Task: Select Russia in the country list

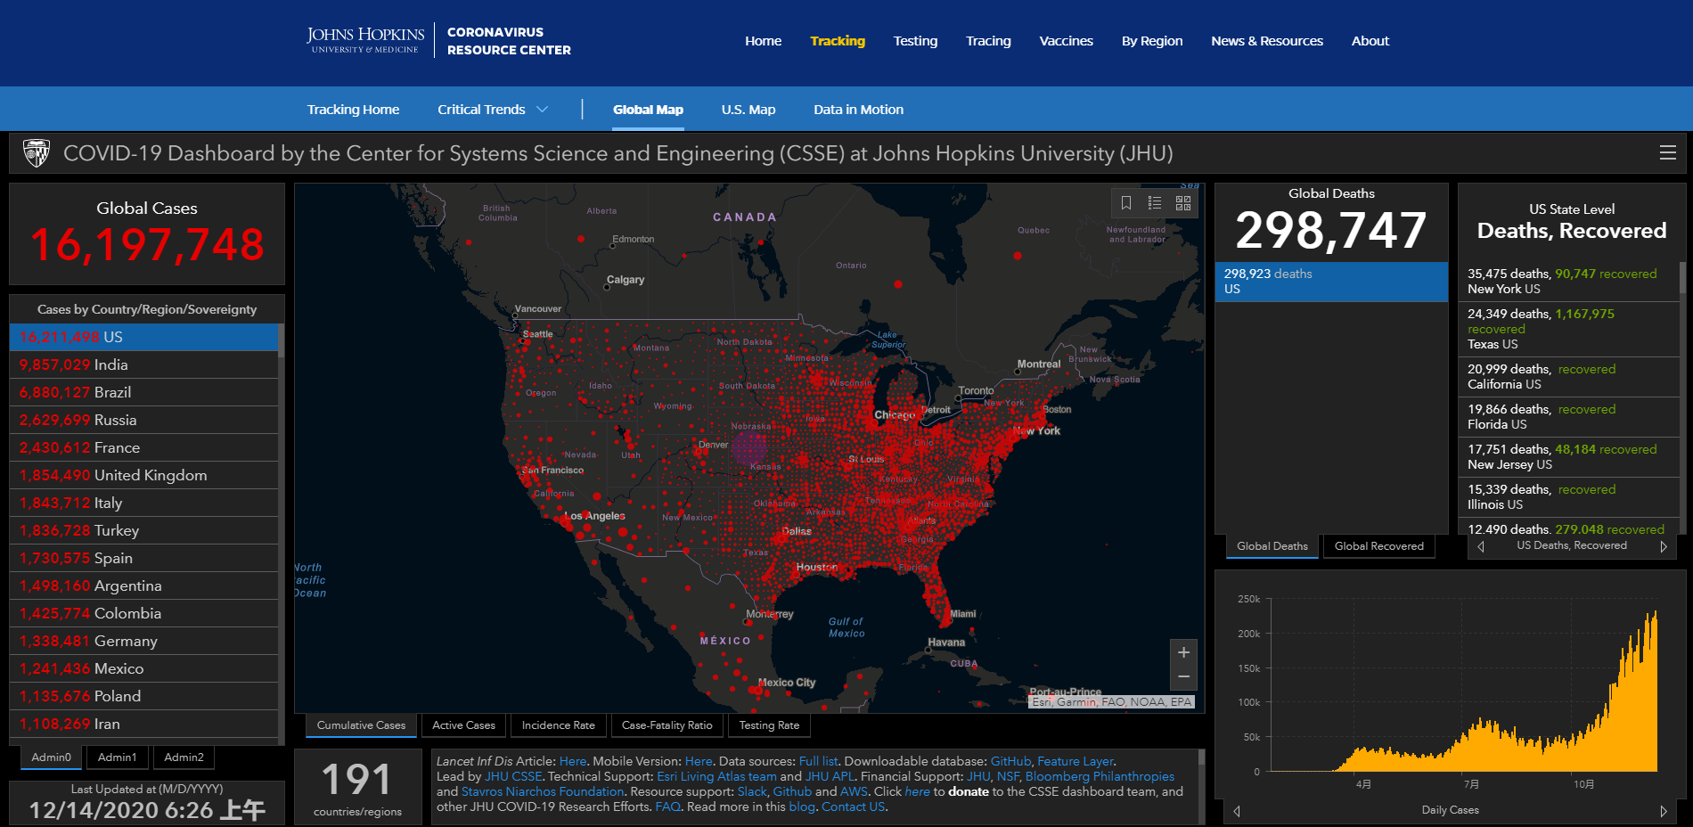Action: 143,420
